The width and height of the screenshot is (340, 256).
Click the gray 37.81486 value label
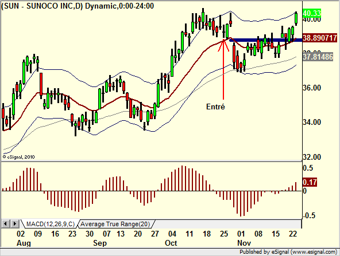(318, 57)
